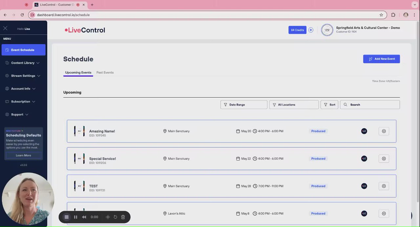Click location pin icon on Special Service! row

(165, 159)
